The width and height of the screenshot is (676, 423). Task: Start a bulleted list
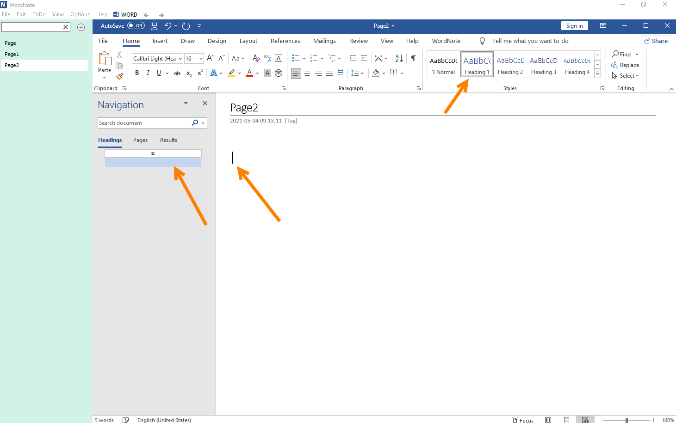click(296, 58)
